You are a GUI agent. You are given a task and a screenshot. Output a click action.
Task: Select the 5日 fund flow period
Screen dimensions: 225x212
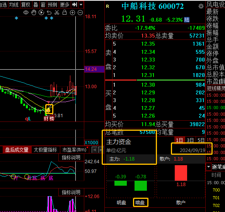201,140
